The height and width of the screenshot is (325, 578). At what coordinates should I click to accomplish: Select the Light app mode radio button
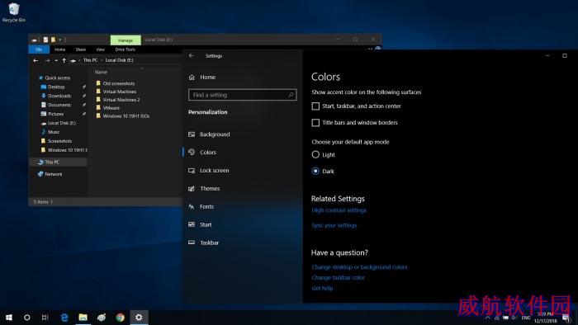point(315,154)
